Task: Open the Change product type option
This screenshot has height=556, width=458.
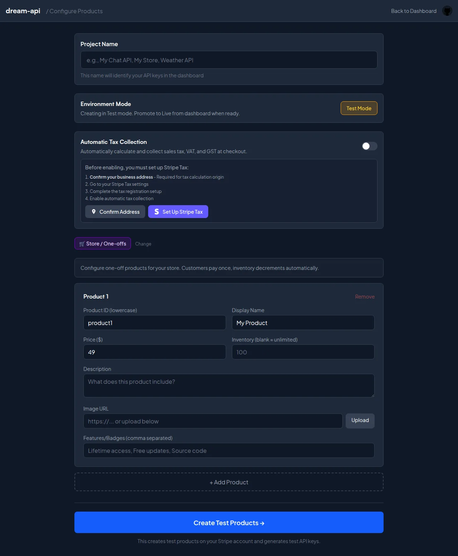Action: tap(143, 244)
